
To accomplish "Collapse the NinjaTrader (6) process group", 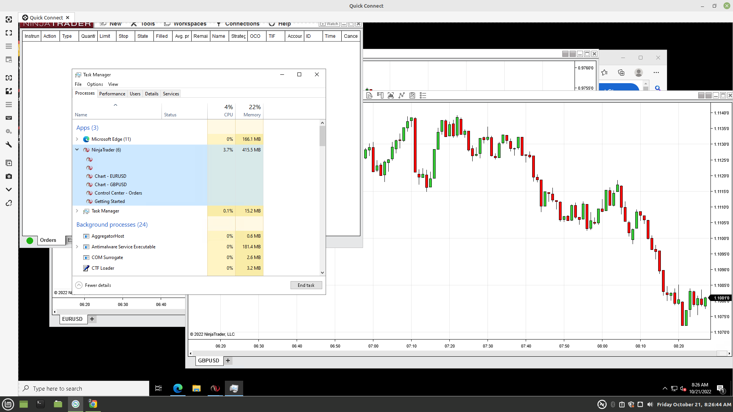I will pyautogui.click(x=77, y=150).
